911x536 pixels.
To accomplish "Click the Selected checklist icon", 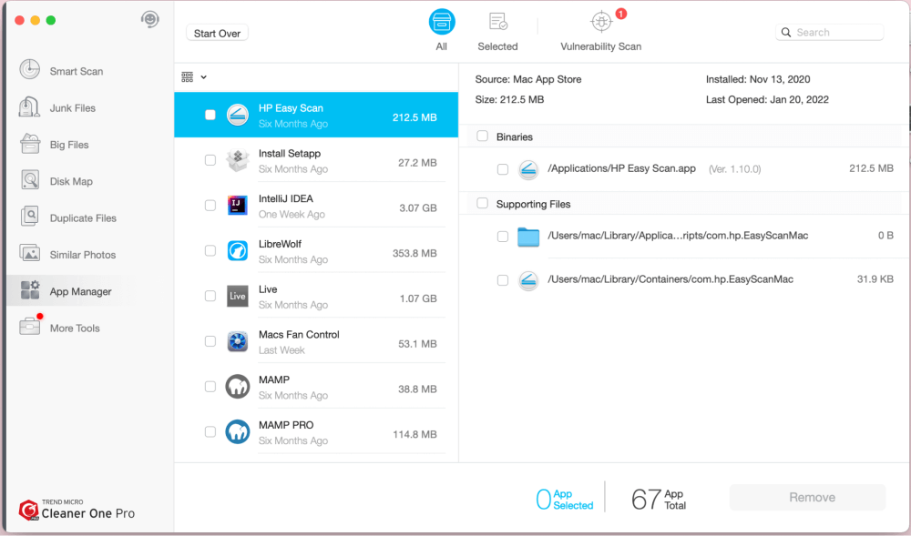I will (x=498, y=22).
